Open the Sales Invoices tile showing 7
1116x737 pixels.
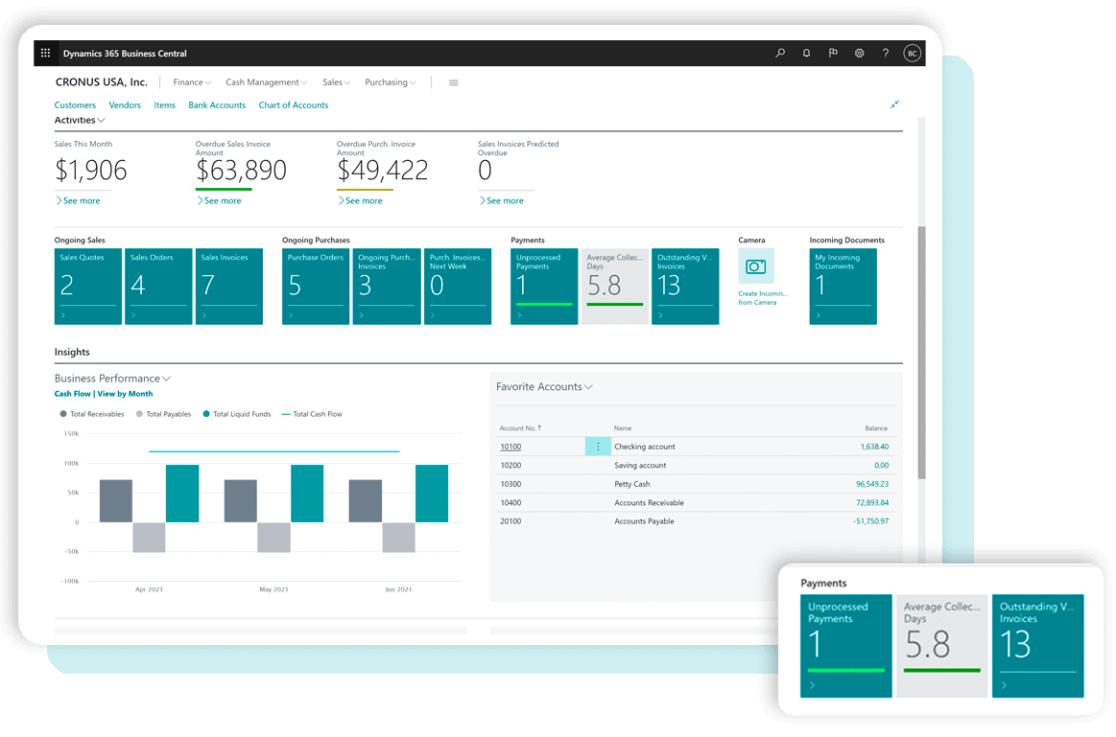228,286
